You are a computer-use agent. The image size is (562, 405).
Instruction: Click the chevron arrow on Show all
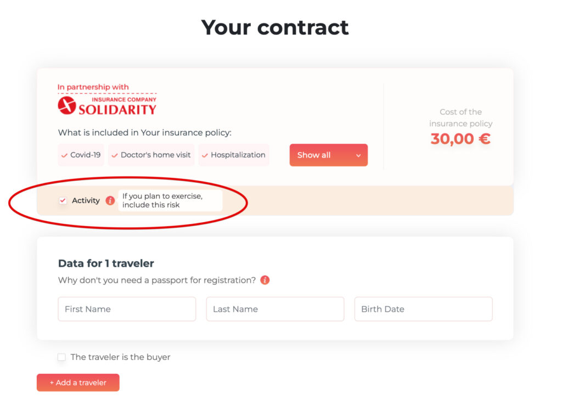[358, 155]
